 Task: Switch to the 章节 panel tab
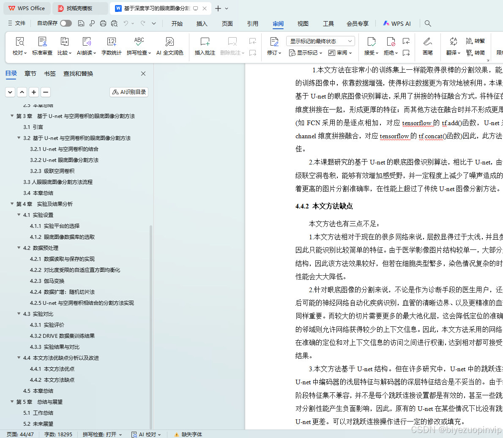coord(30,74)
